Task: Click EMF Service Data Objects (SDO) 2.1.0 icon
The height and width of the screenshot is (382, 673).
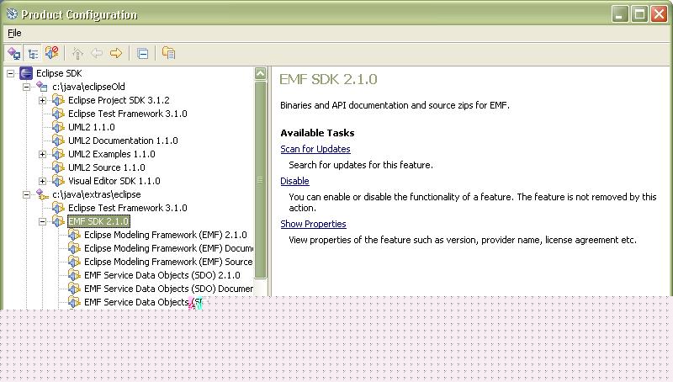Action: pyautogui.click(x=74, y=275)
